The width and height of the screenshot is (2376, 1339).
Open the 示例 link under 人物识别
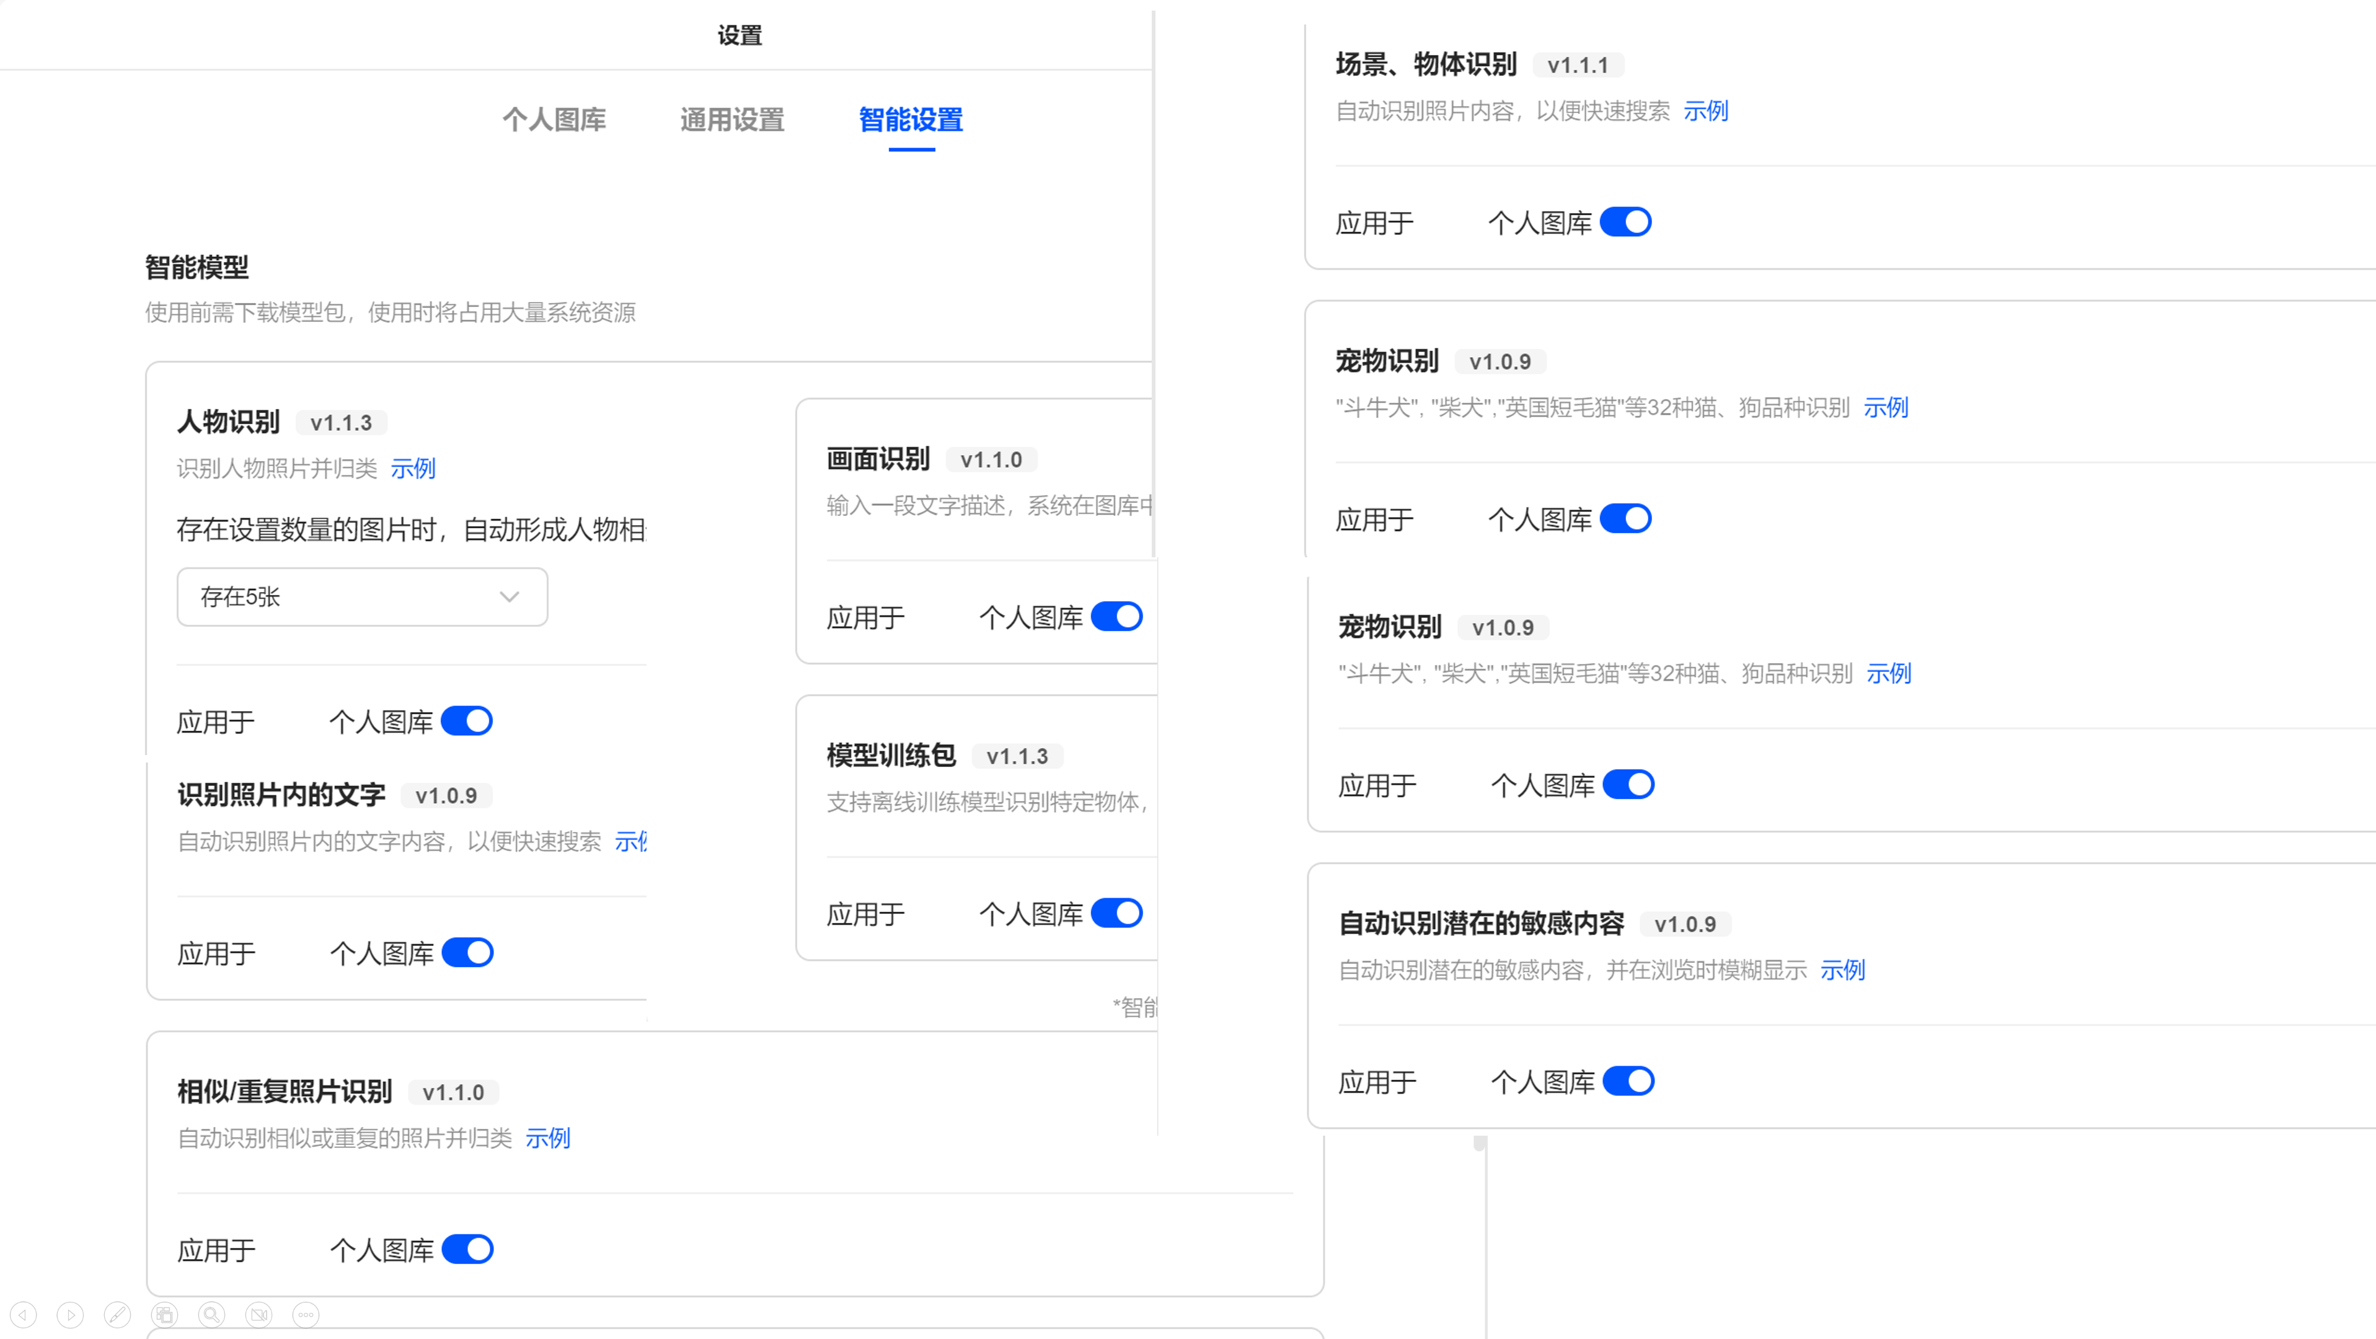pyautogui.click(x=413, y=469)
